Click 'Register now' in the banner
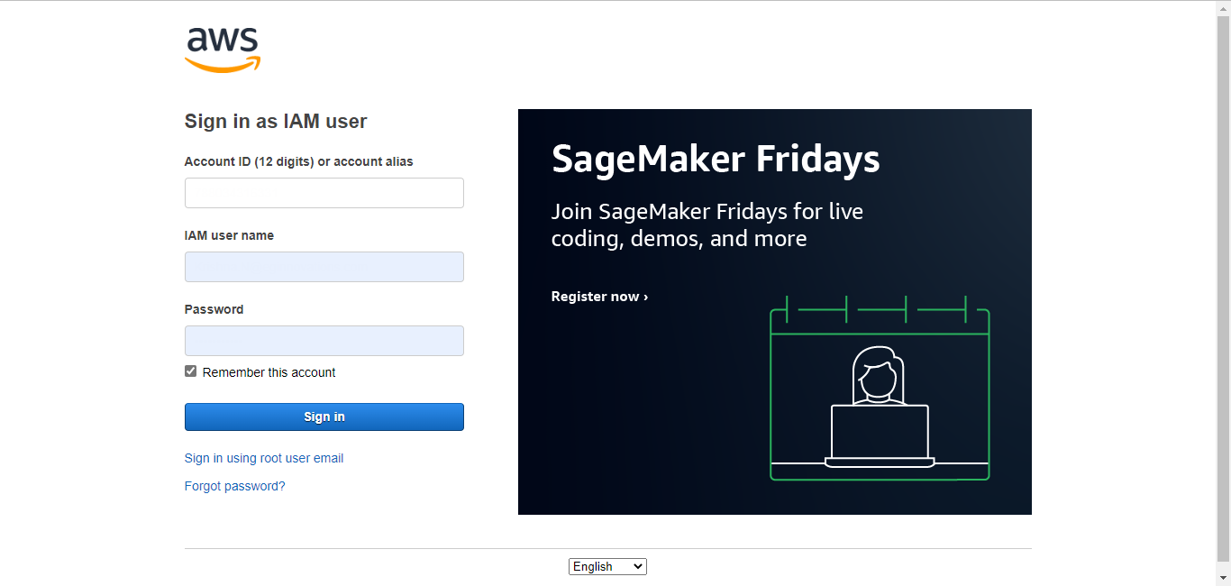Viewport: 1231px width, 586px height. click(599, 297)
